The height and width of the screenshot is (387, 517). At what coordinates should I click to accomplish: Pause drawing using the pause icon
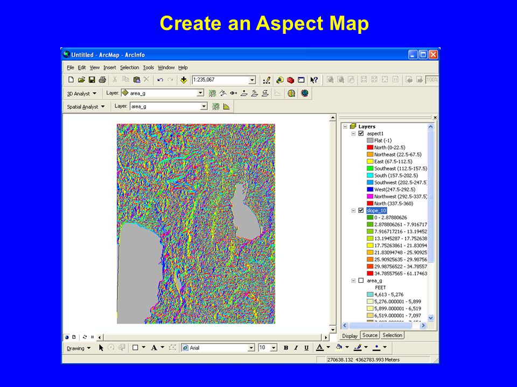point(92,337)
